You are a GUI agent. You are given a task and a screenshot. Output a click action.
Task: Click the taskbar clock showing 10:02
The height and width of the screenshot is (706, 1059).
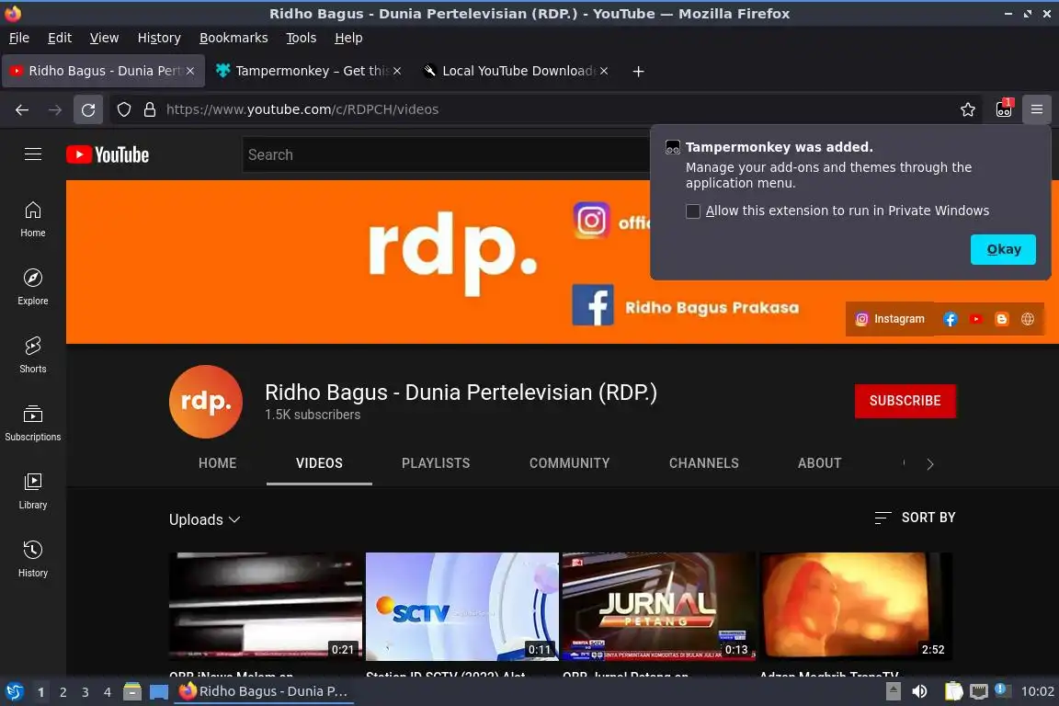pyautogui.click(x=1037, y=691)
